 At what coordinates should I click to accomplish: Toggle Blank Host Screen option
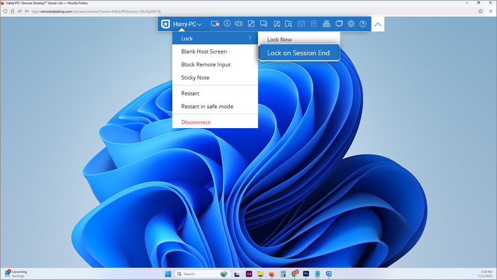[x=204, y=51]
